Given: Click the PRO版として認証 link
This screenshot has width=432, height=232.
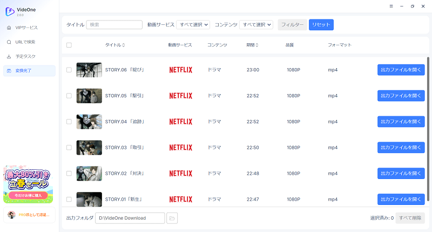Looking at the screenshot, I should pos(34,215).
